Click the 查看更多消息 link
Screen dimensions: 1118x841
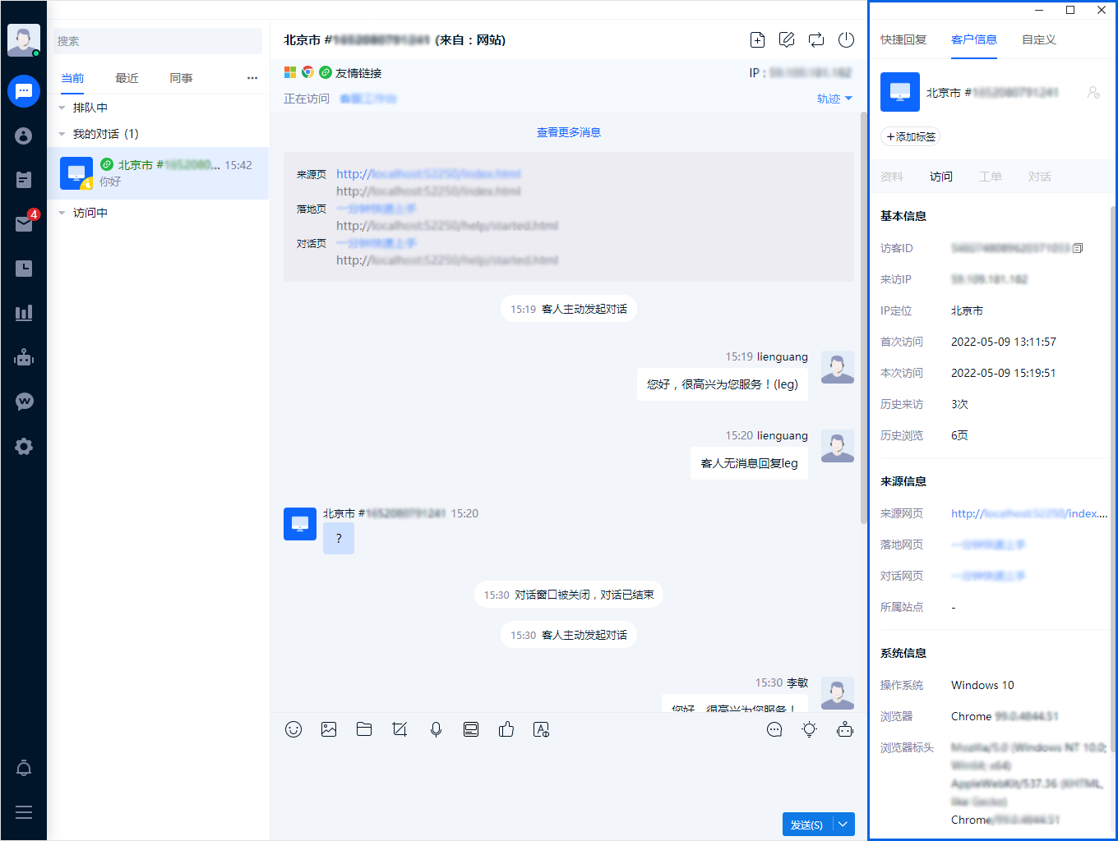pyautogui.click(x=568, y=132)
